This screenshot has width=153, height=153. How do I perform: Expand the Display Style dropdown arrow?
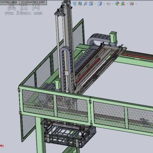104,4
